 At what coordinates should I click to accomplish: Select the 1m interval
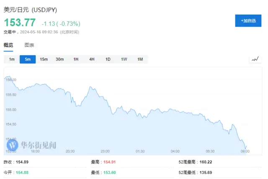[12, 59]
